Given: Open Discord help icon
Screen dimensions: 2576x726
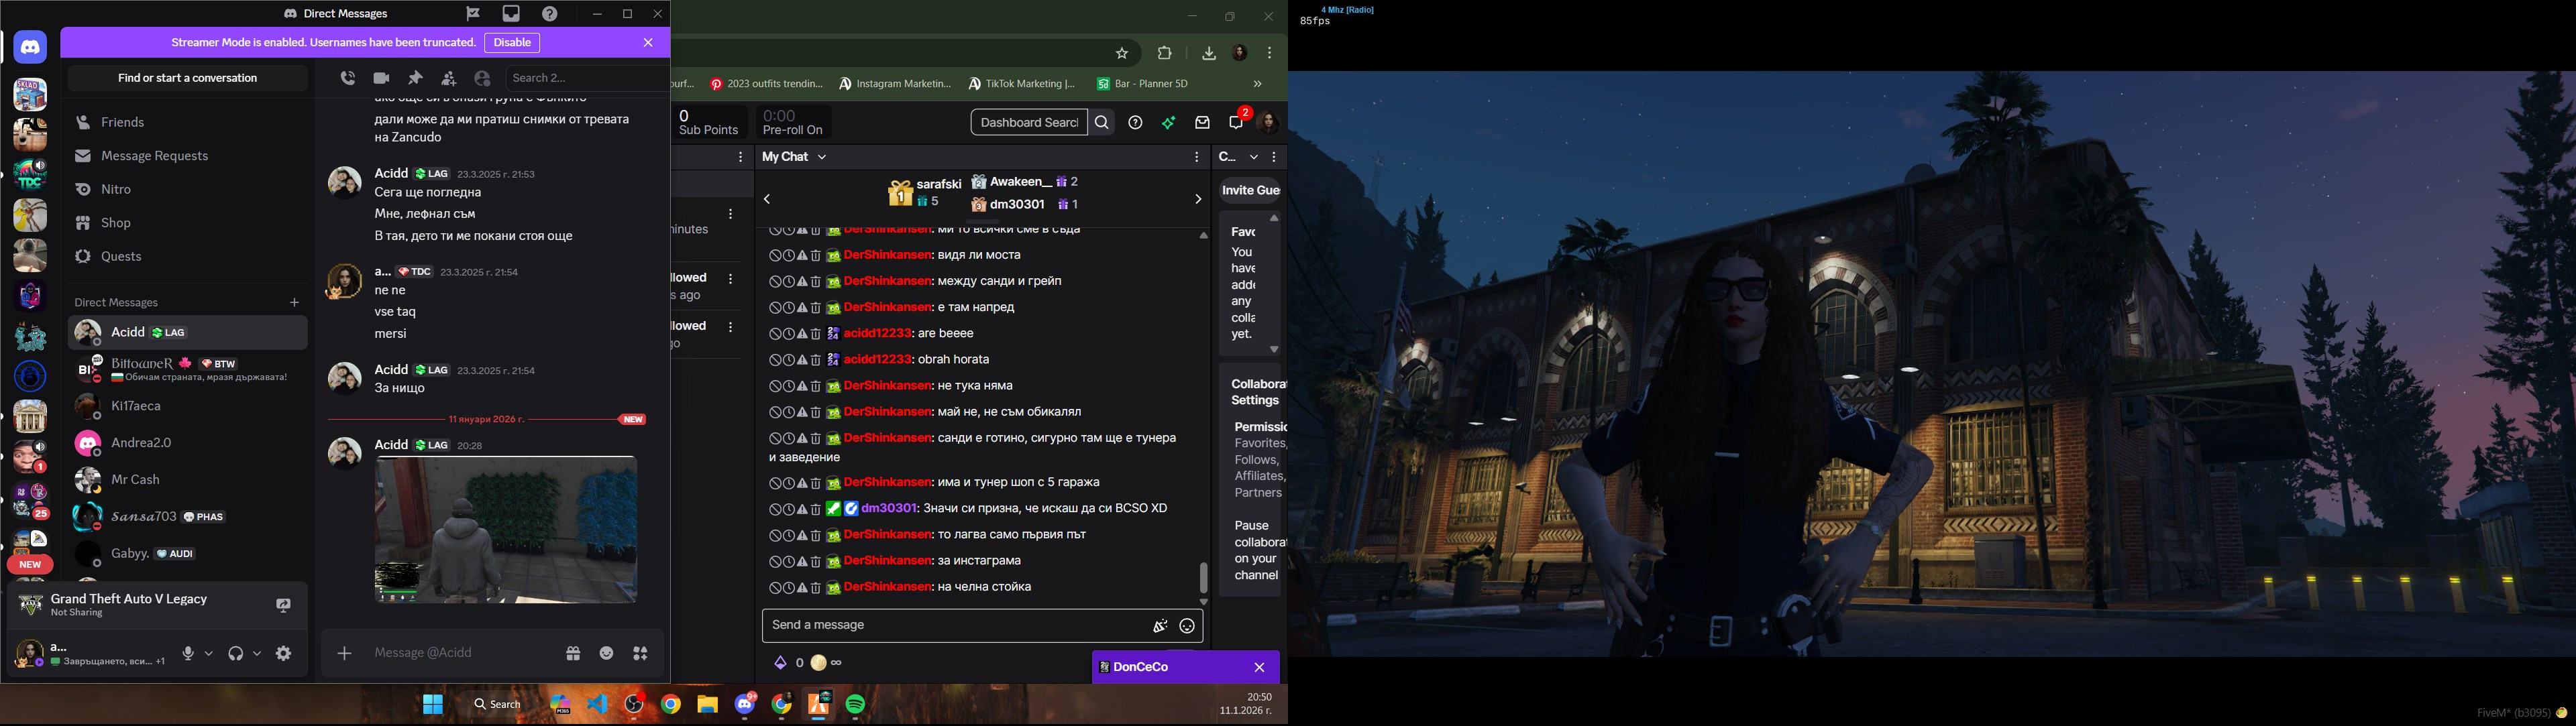Looking at the screenshot, I should pos(550,14).
